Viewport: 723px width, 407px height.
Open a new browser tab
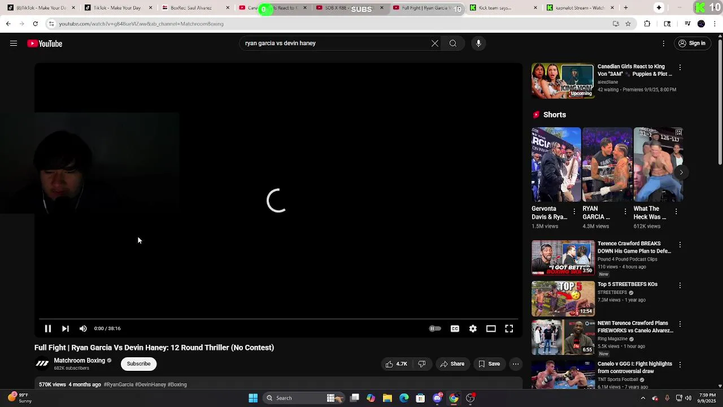tap(625, 8)
